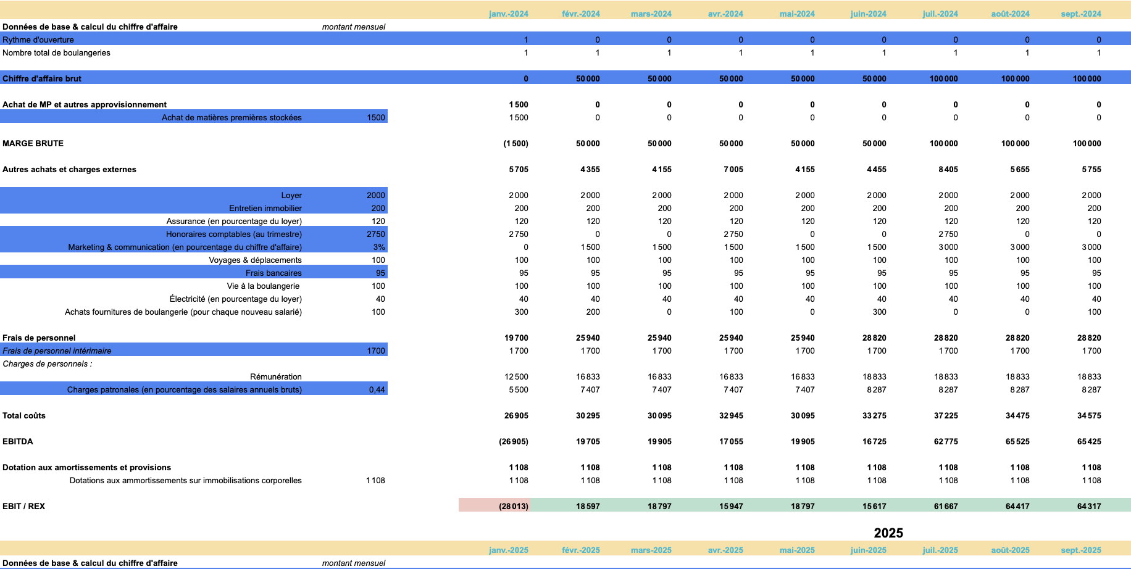Click the mars-2025 column header
Viewport: 1131px width, 569px height.
pos(651,550)
